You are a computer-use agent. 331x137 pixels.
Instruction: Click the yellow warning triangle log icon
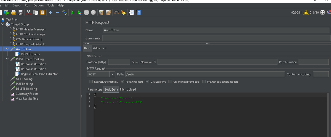(x=306, y=12)
